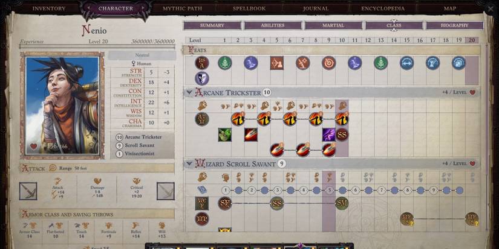The height and width of the screenshot is (249, 499).
Task: Open the Map tab
Action: coord(449,8)
